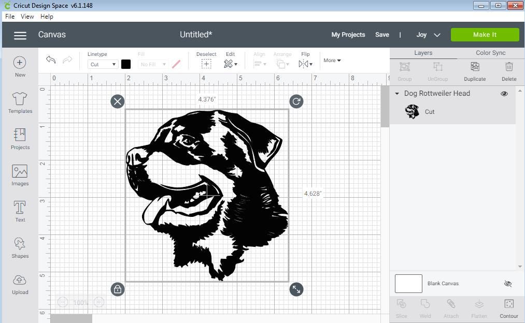525x323 pixels.
Task: Click the rotate handle on the image
Action: [x=296, y=101]
